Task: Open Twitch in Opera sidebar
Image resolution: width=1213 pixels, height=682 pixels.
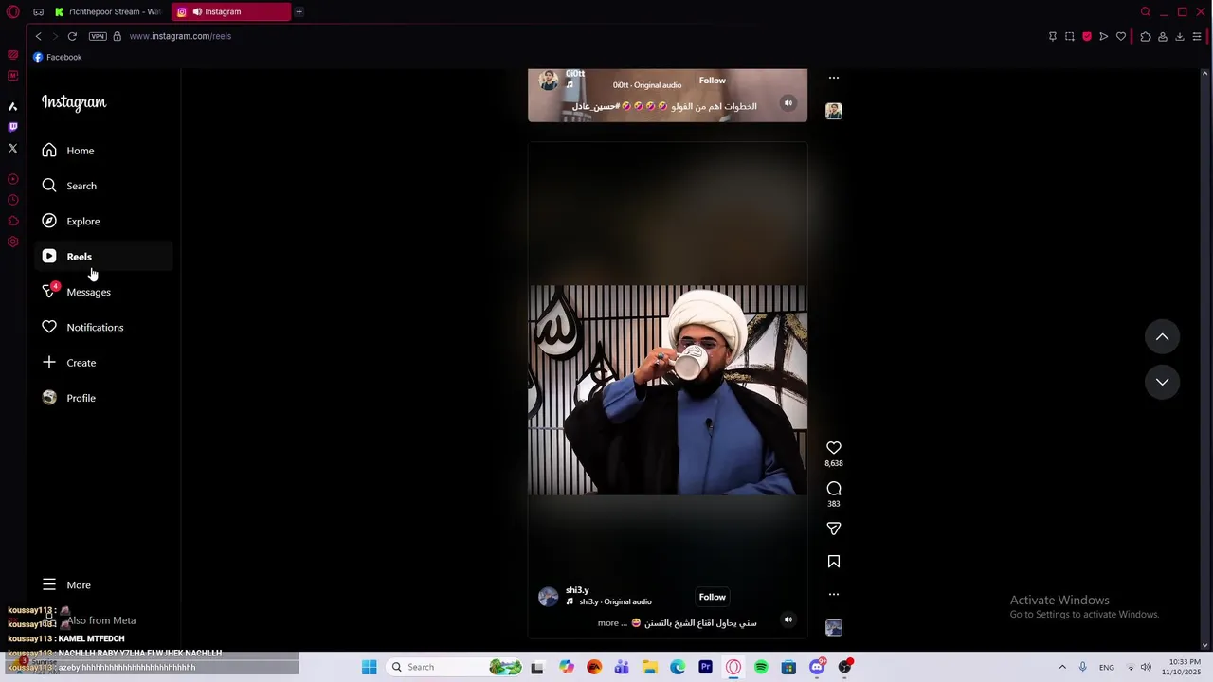Action: click(13, 127)
